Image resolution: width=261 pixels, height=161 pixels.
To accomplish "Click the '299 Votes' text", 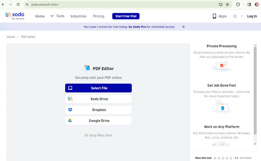I will [246, 158].
